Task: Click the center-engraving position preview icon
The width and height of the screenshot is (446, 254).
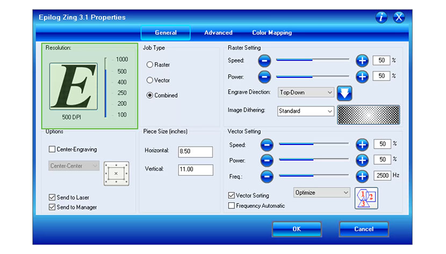Action: tap(116, 173)
